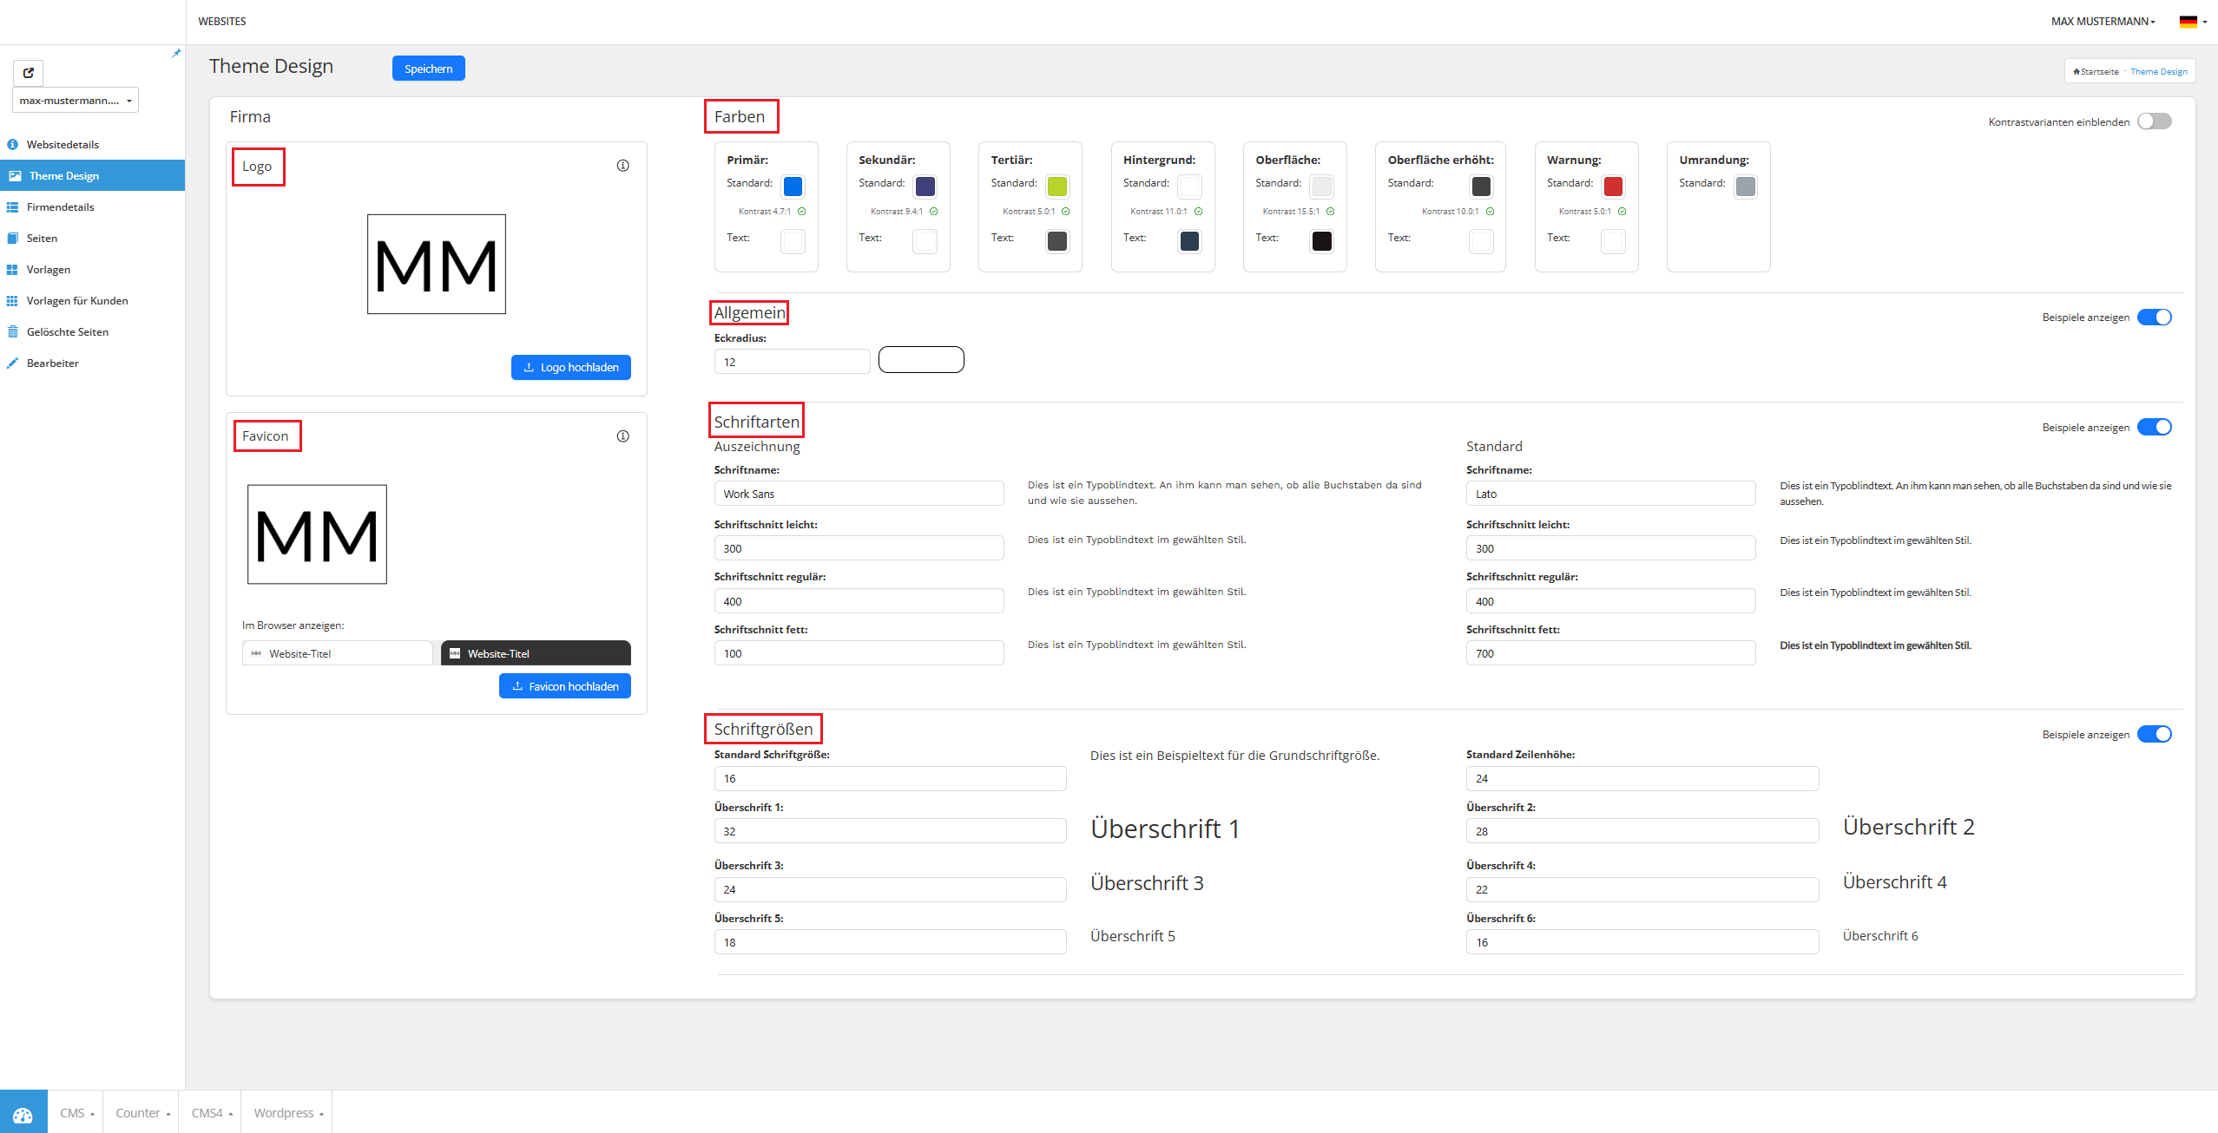2218x1133 pixels.
Task: Click the dashboard gauge icon at bottom left
Action: [23, 1114]
